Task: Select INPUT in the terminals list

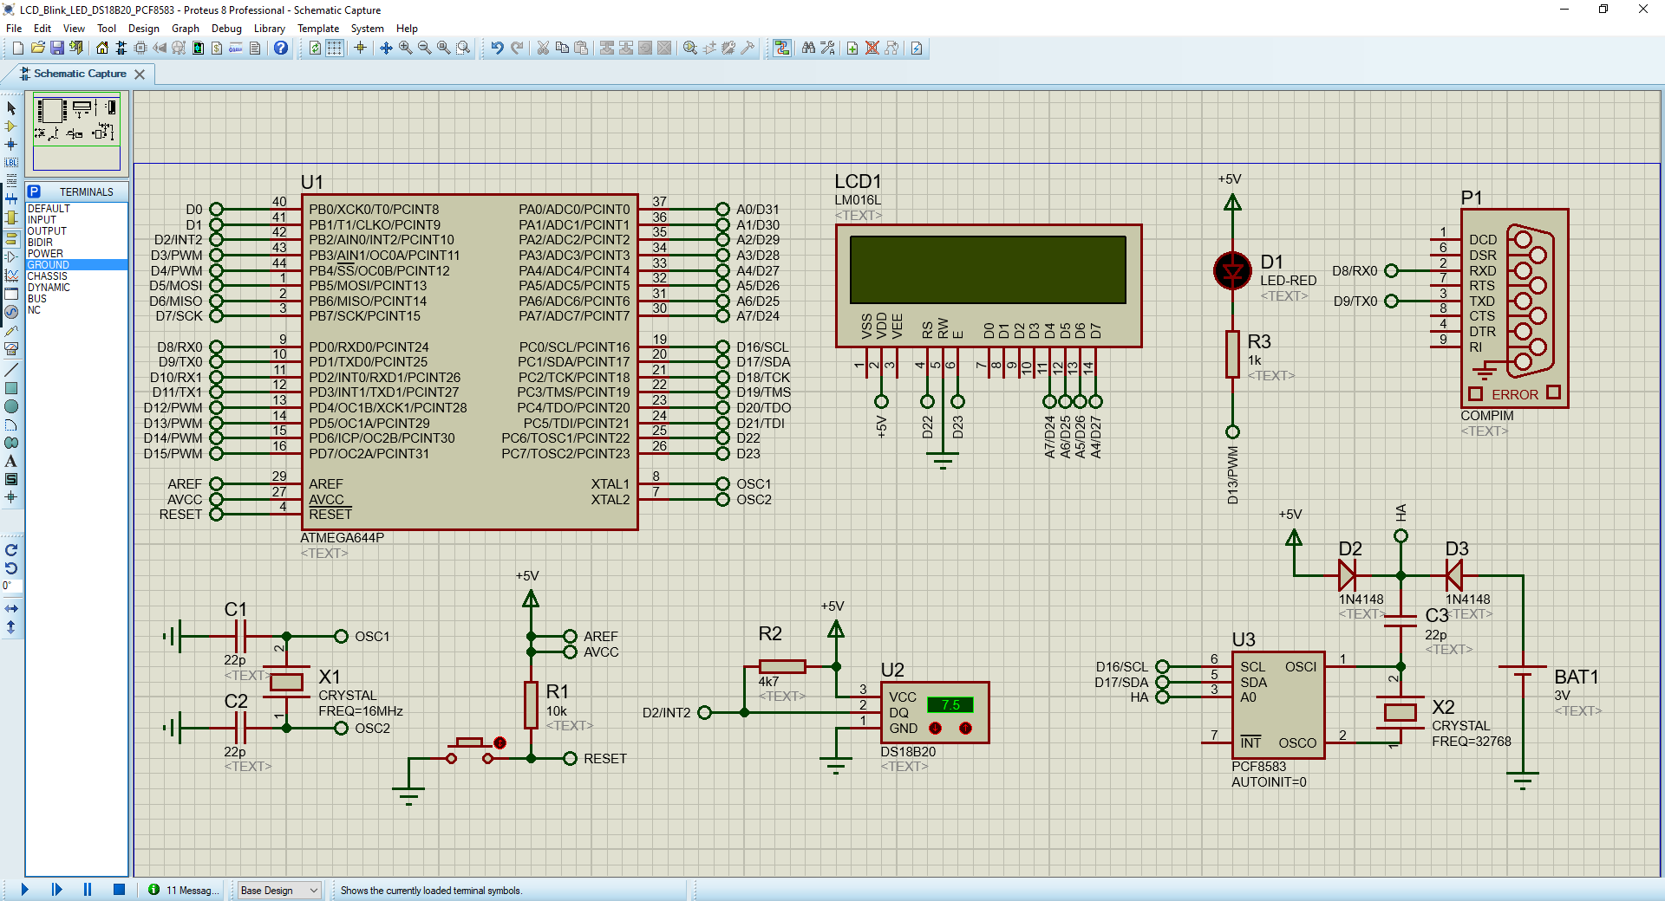Action: pyautogui.click(x=76, y=220)
